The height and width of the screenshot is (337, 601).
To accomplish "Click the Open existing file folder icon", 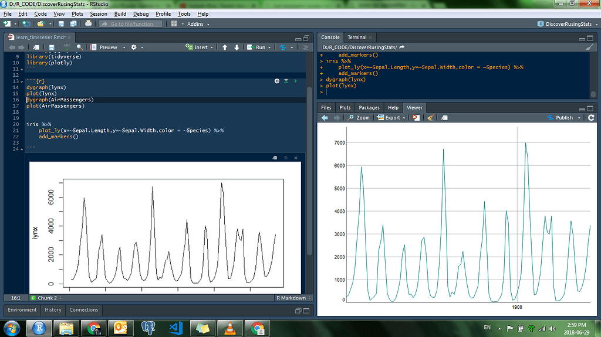I will pos(40,24).
